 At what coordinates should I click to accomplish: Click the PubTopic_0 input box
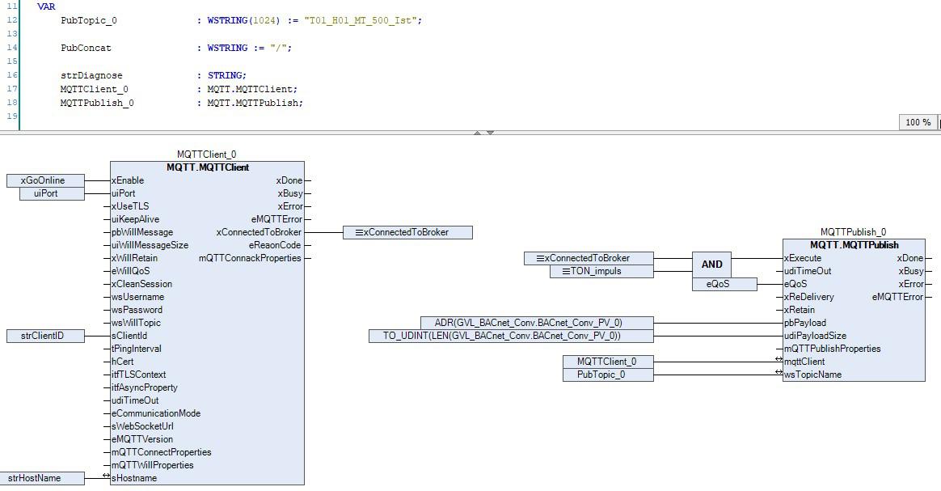click(x=608, y=375)
